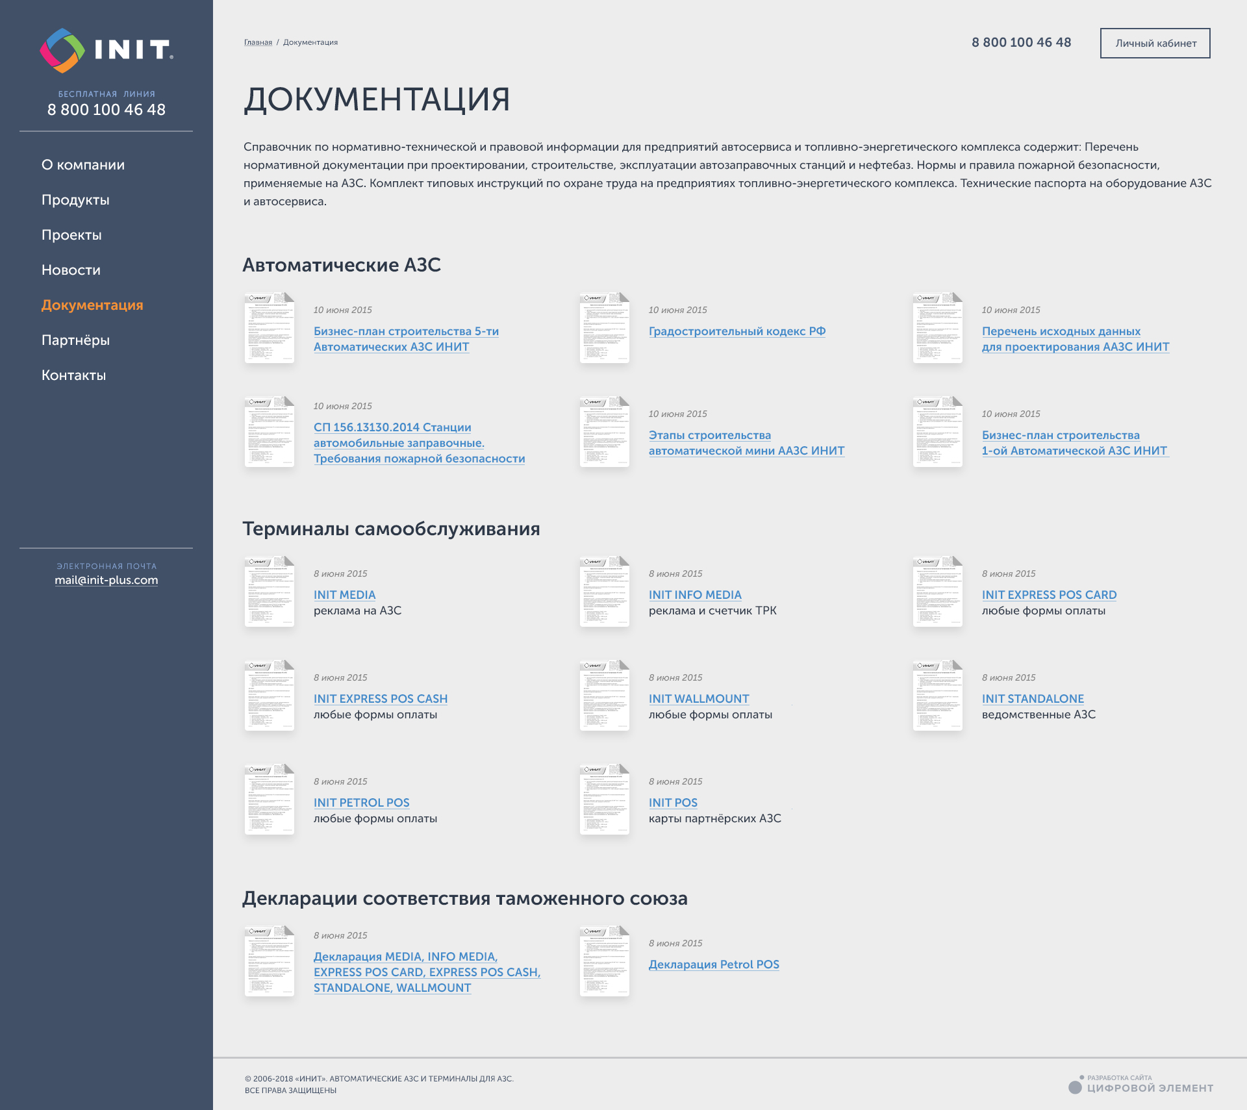Click document icon beside INIT PETROL POS
Viewport: 1247px width, 1110px height.
point(269,799)
